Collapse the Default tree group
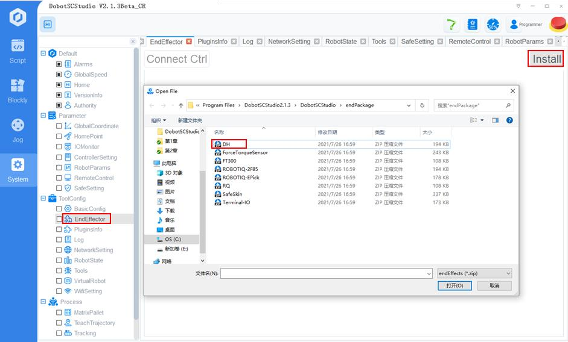Viewport: 568px width, 342px height. (x=43, y=53)
